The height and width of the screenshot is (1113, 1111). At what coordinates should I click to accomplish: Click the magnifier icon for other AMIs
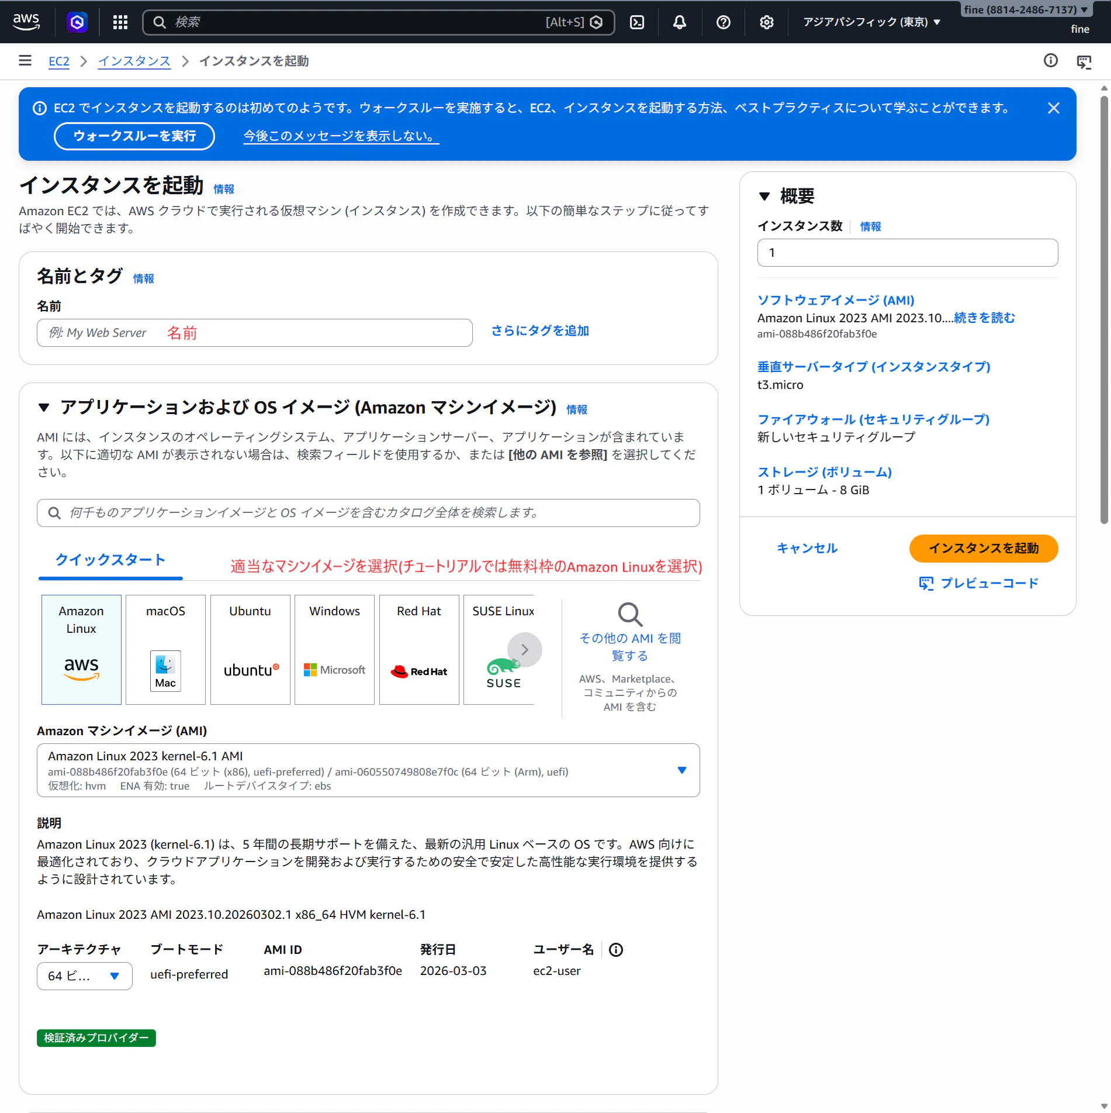630,615
